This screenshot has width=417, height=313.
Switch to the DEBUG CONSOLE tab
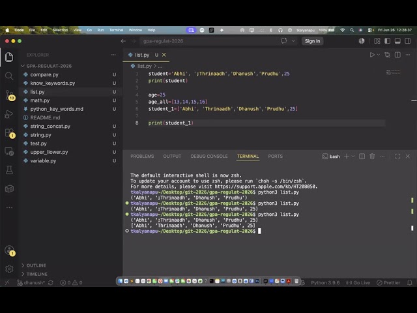209,156
